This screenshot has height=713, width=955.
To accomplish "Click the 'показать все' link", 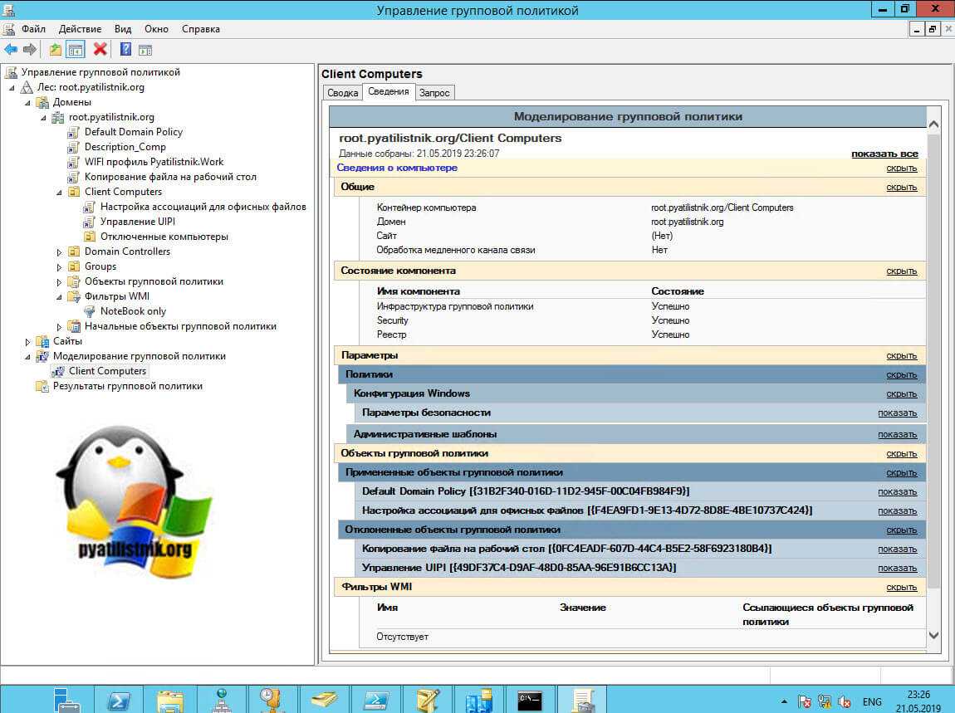I will pos(884,154).
